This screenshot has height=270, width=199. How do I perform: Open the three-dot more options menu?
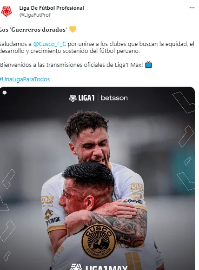point(192,8)
